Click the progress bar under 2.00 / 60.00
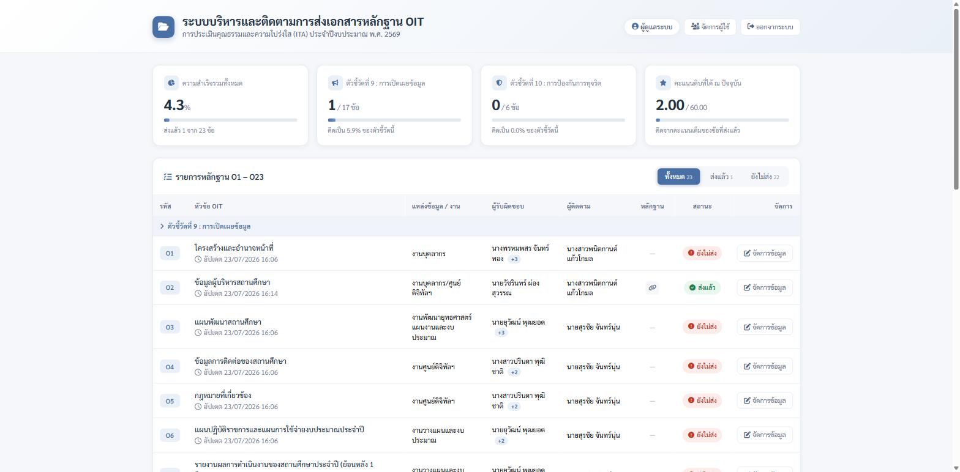The width and height of the screenshot is (960, 472). coord(722,120)
